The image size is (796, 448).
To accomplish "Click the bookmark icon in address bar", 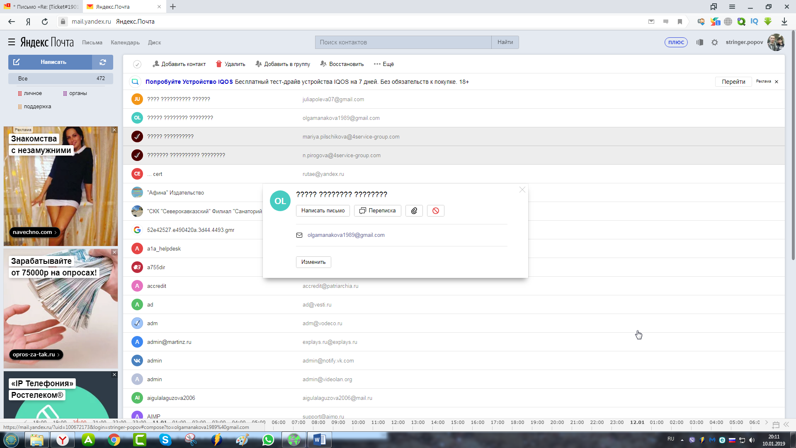I will pyautogui.click(x=680, y=22).
